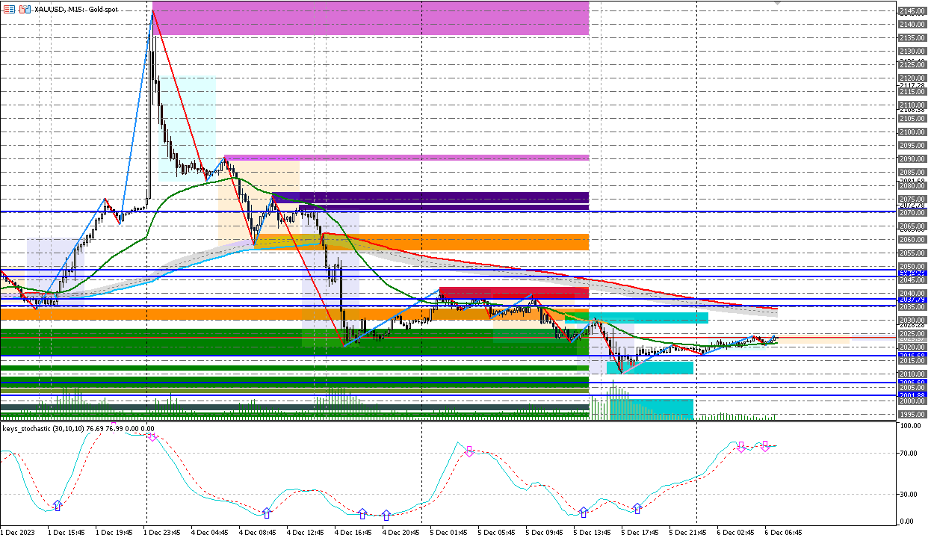Select the 6 Dec 06:45 time label

782,533
